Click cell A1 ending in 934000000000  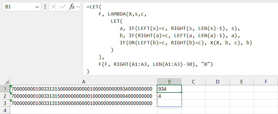pyautogui.click(x=84, y=89)
